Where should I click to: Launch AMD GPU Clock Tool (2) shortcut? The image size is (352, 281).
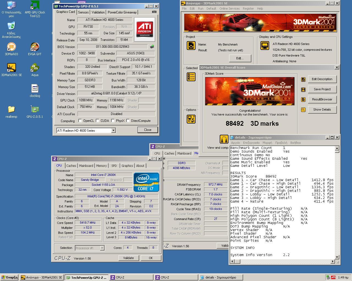[x=35, y=9]
